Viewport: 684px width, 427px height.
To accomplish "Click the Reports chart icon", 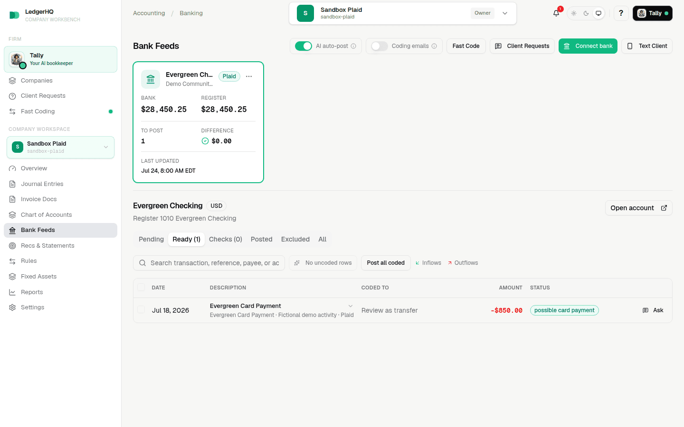I will 12,292.
